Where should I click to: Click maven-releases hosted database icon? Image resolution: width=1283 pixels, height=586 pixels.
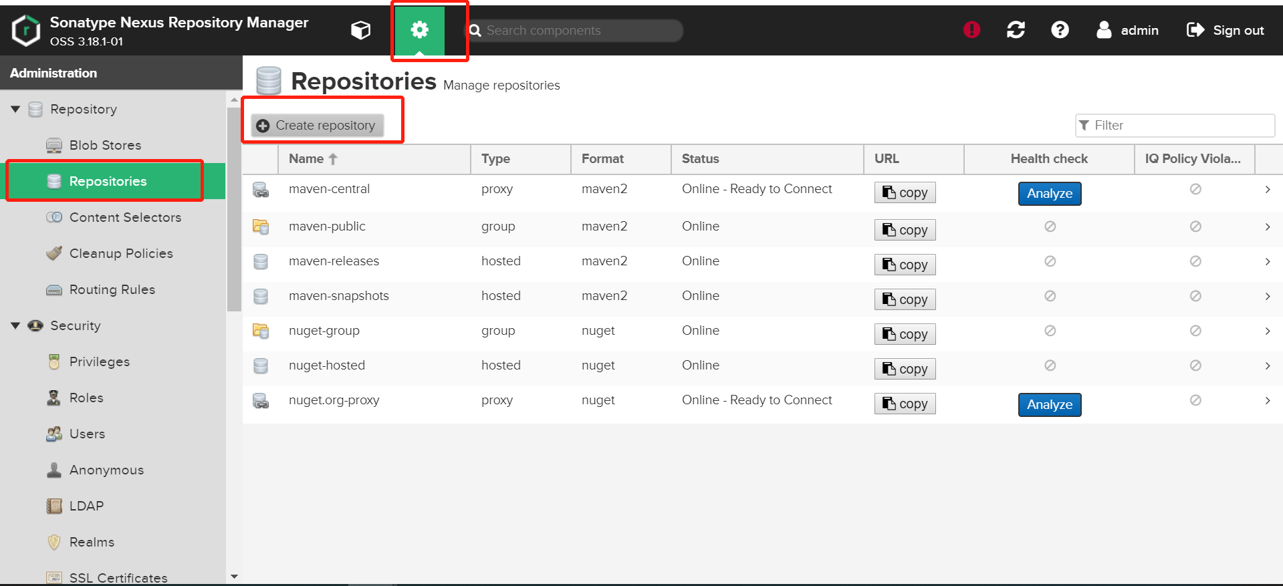point(261,261)
